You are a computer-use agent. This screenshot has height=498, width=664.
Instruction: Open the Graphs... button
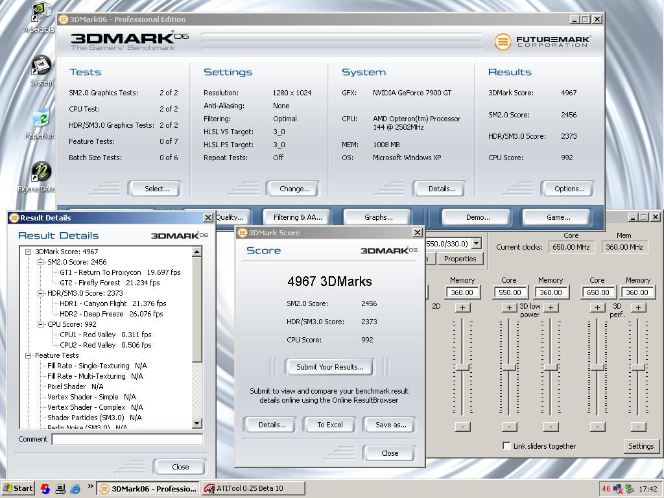(x=377, y=217)
